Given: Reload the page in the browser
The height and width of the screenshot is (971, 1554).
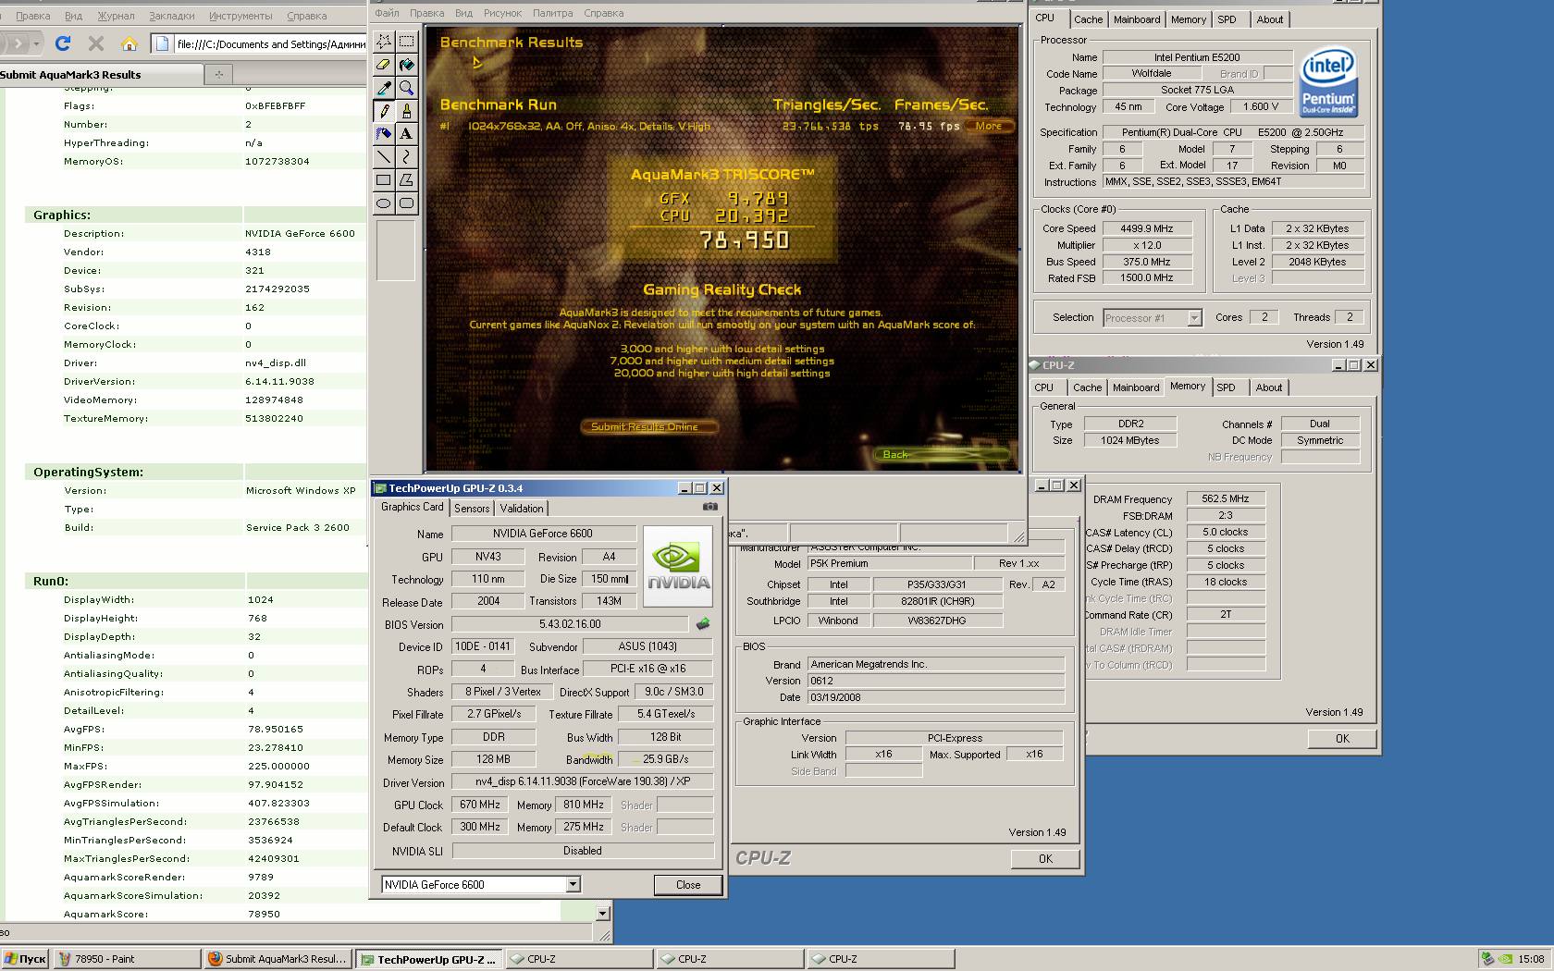Looking at the screenshot, I should (x=63, y=43).
